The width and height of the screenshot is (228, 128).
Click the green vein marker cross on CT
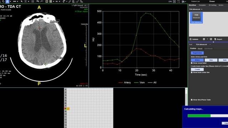(46, 64)
